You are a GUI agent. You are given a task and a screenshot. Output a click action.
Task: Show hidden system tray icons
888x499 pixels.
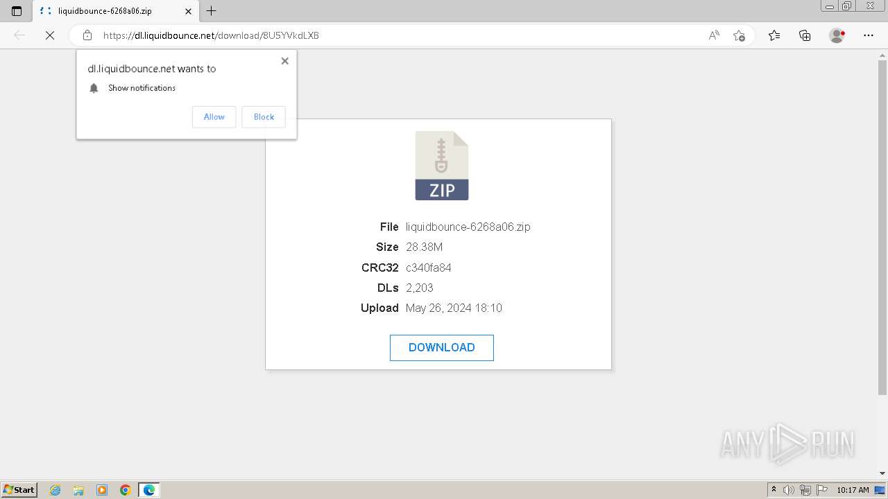pyautogui.click(x=774, y=490)
